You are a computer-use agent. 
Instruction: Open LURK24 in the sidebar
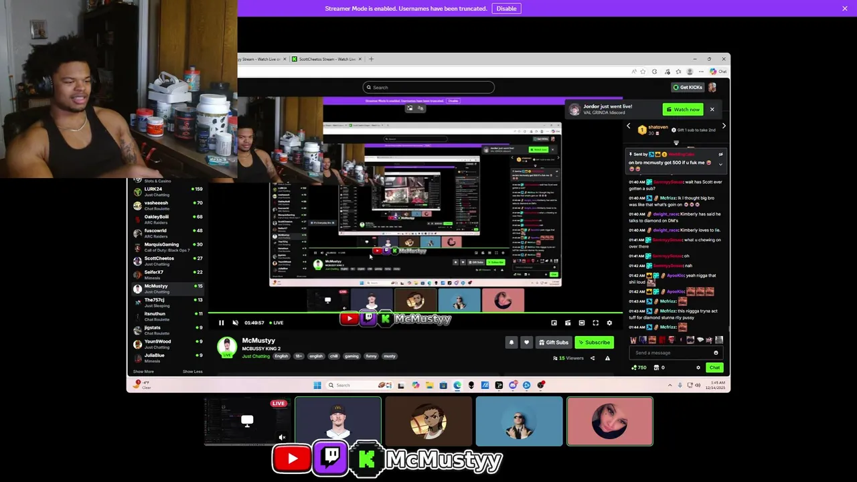tap(167, 191)
